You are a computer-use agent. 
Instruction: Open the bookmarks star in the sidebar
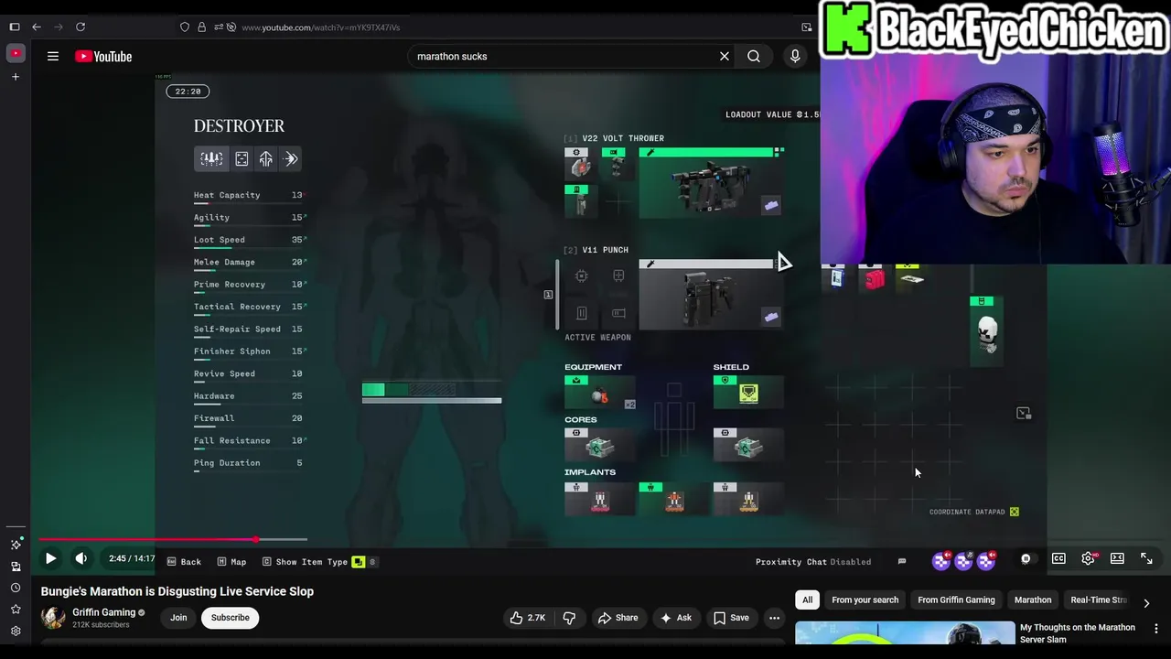point(16,610)
